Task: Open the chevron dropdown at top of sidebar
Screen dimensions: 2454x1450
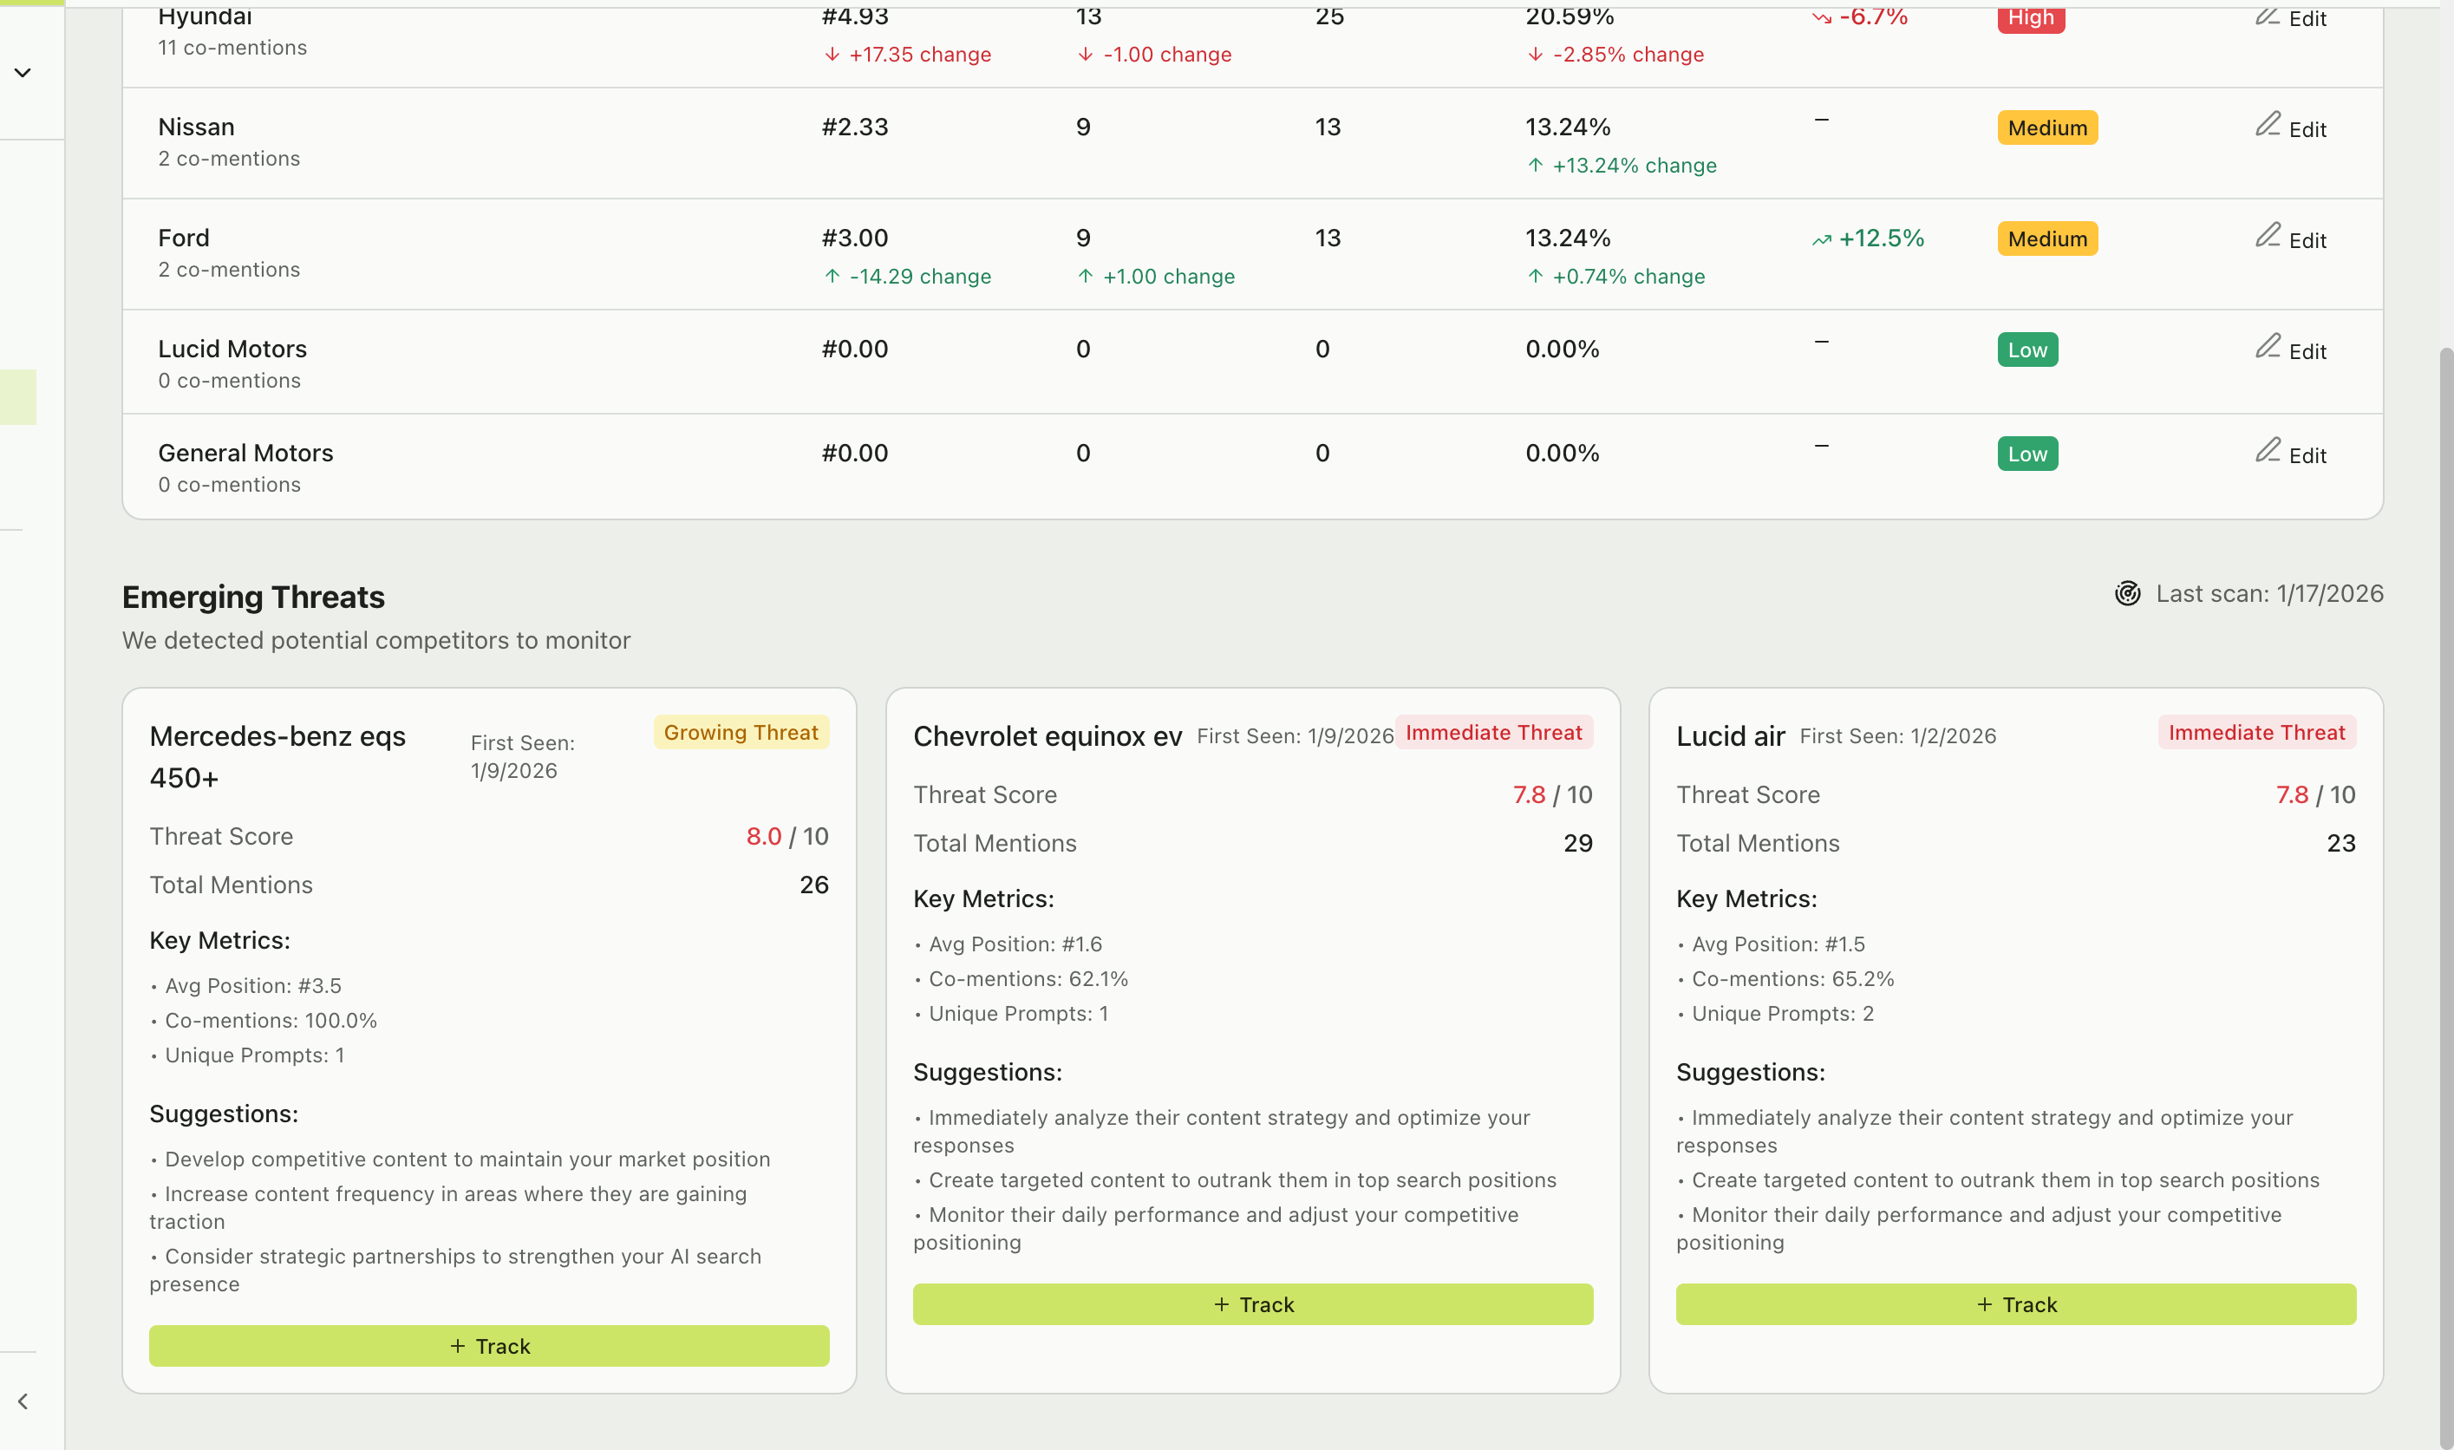Action: (23, 71)
